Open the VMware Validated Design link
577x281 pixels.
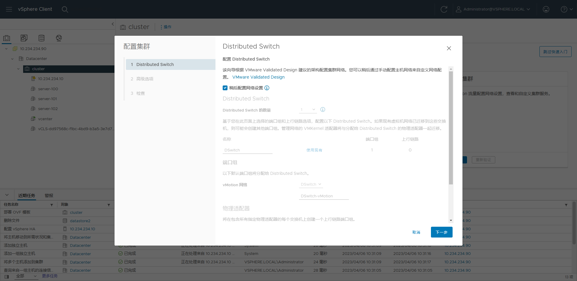pyautogui.click(x=258, y=77)
